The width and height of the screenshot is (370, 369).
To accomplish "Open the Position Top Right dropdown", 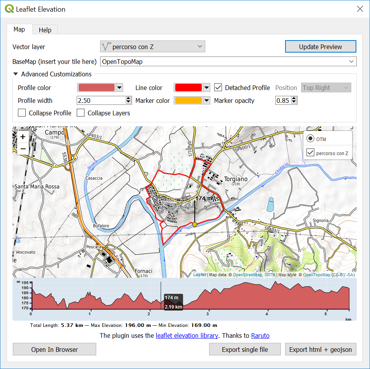I will (x=326, y=88).
